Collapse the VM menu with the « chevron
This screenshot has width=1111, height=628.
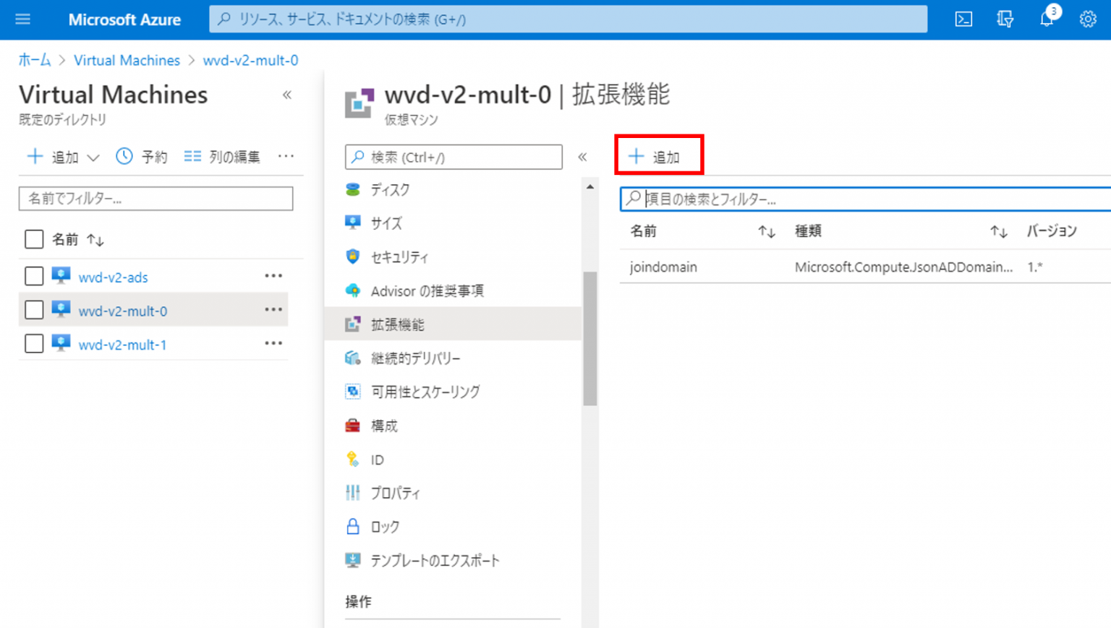pos(583,157)
